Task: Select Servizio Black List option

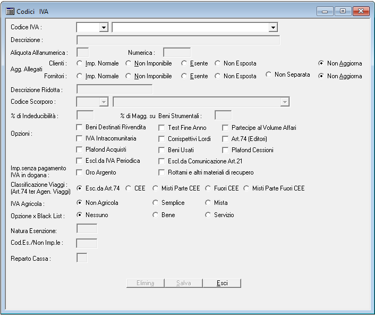Action: coord(208,215)
